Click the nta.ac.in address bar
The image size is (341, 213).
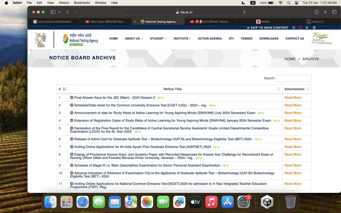click(x=184, y=12)
